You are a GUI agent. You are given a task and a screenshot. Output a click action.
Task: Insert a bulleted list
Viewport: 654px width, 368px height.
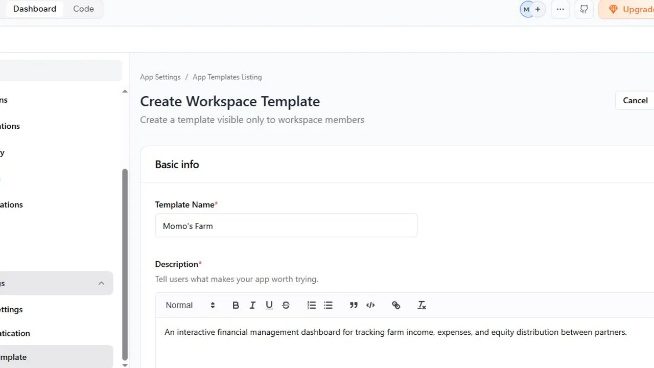(x=328, y=305)
